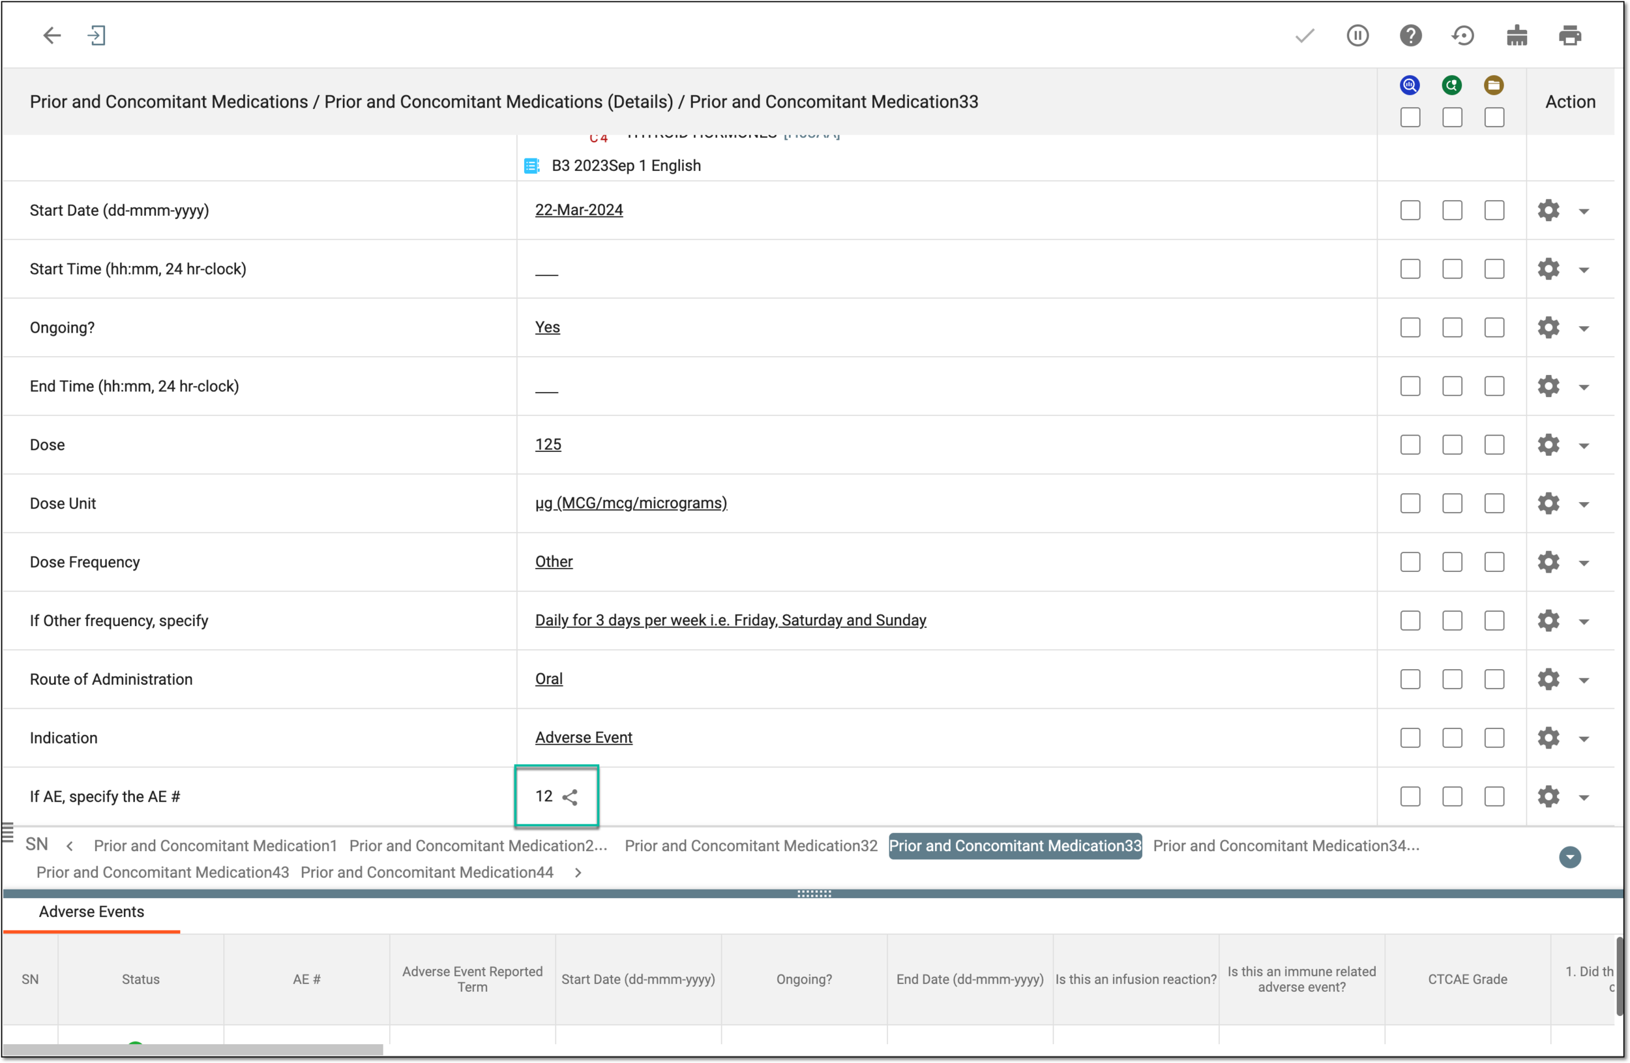Tick middle checkbox in Ongoing row
1630x1063 pixels.
(x=1452, y=327)
